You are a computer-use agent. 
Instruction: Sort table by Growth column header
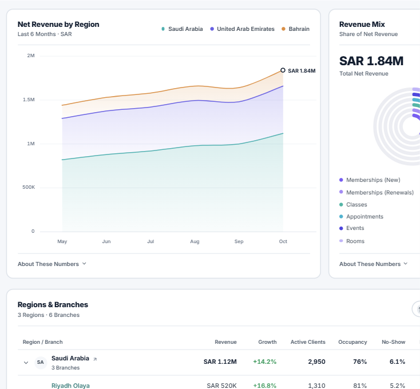point(267,342)
